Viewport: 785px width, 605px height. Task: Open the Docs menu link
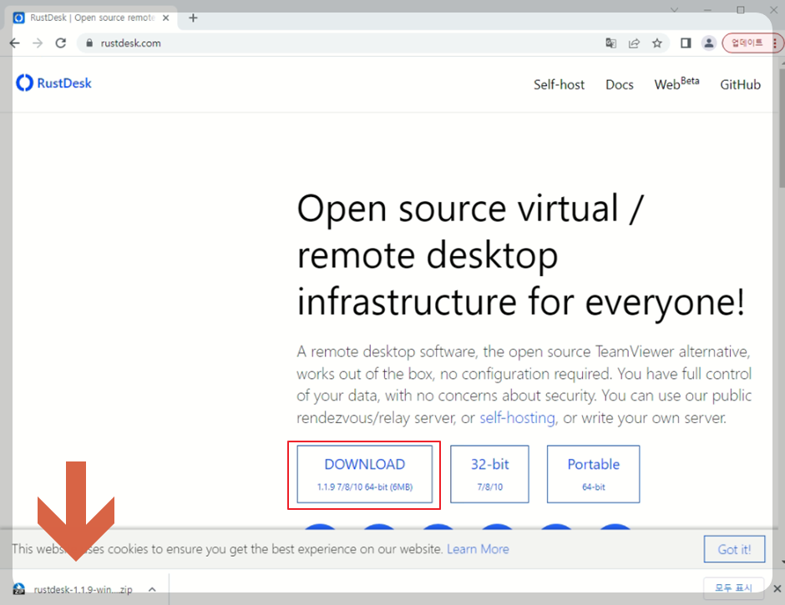coord(620,84)
